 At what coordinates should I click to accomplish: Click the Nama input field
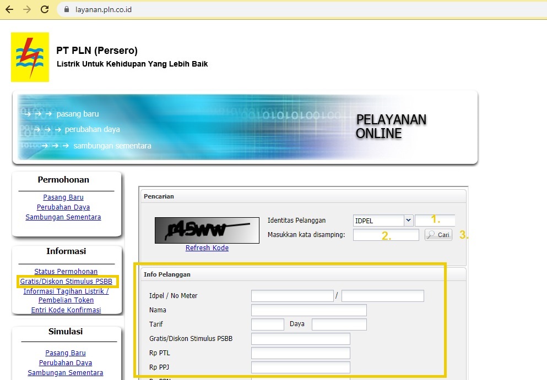tap(308, 310)
